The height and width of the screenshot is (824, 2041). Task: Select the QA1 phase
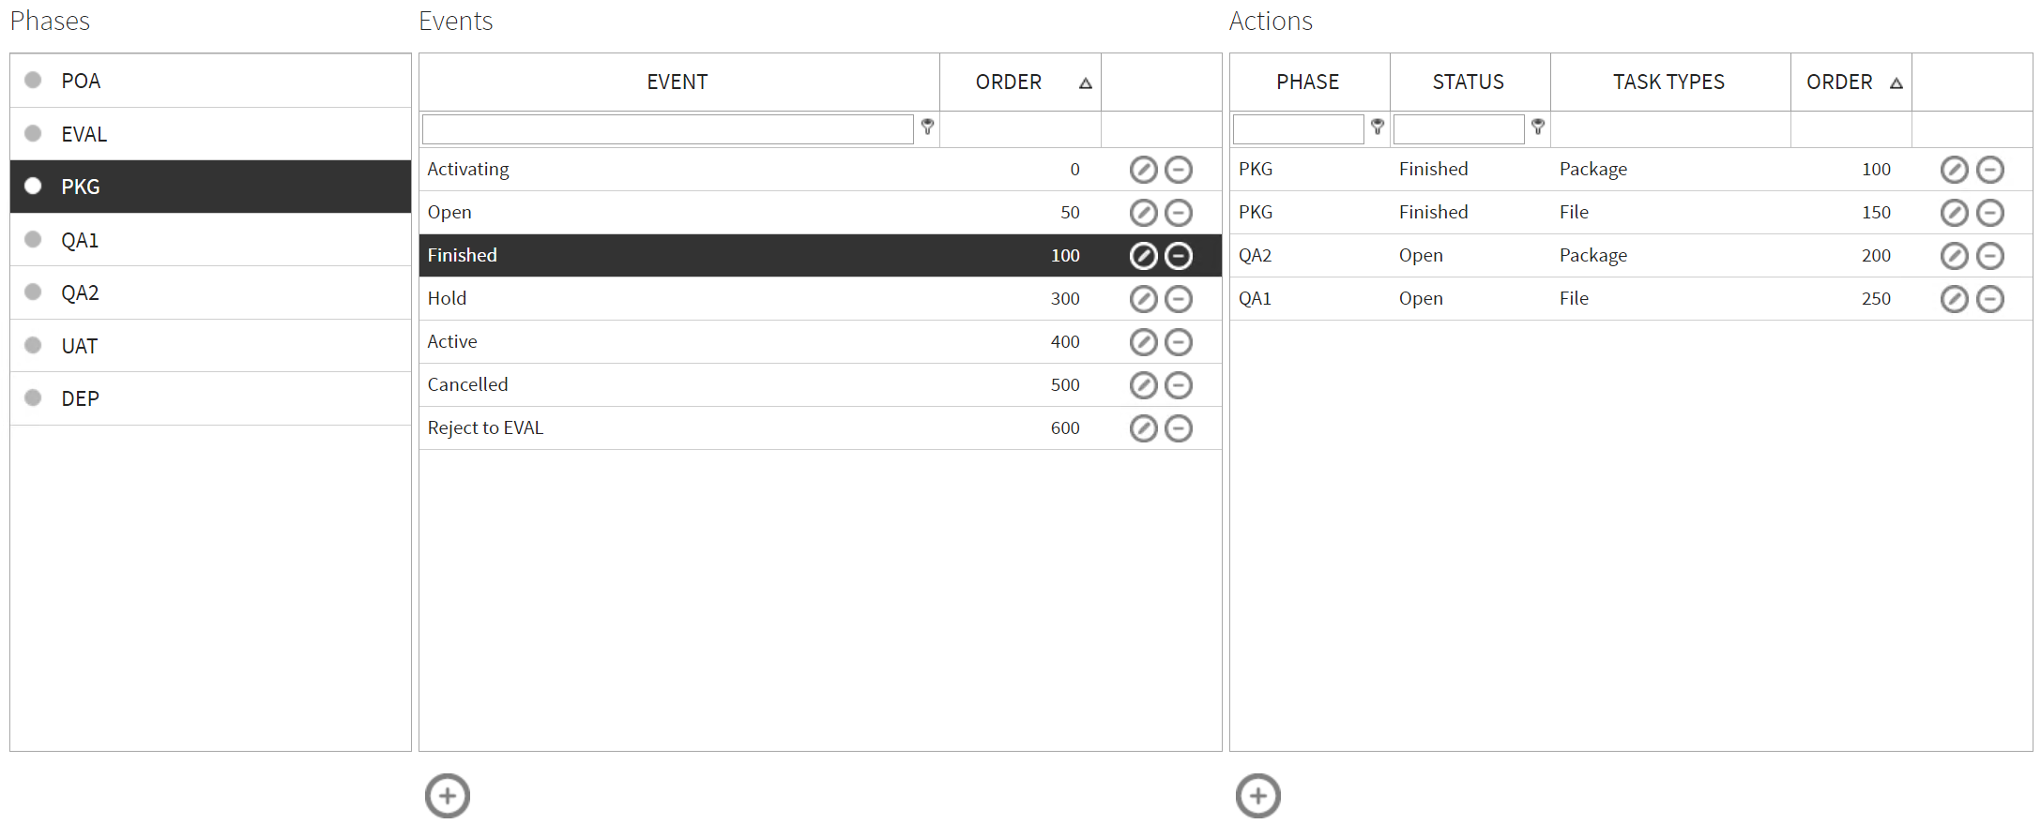(x=210, y=240)
